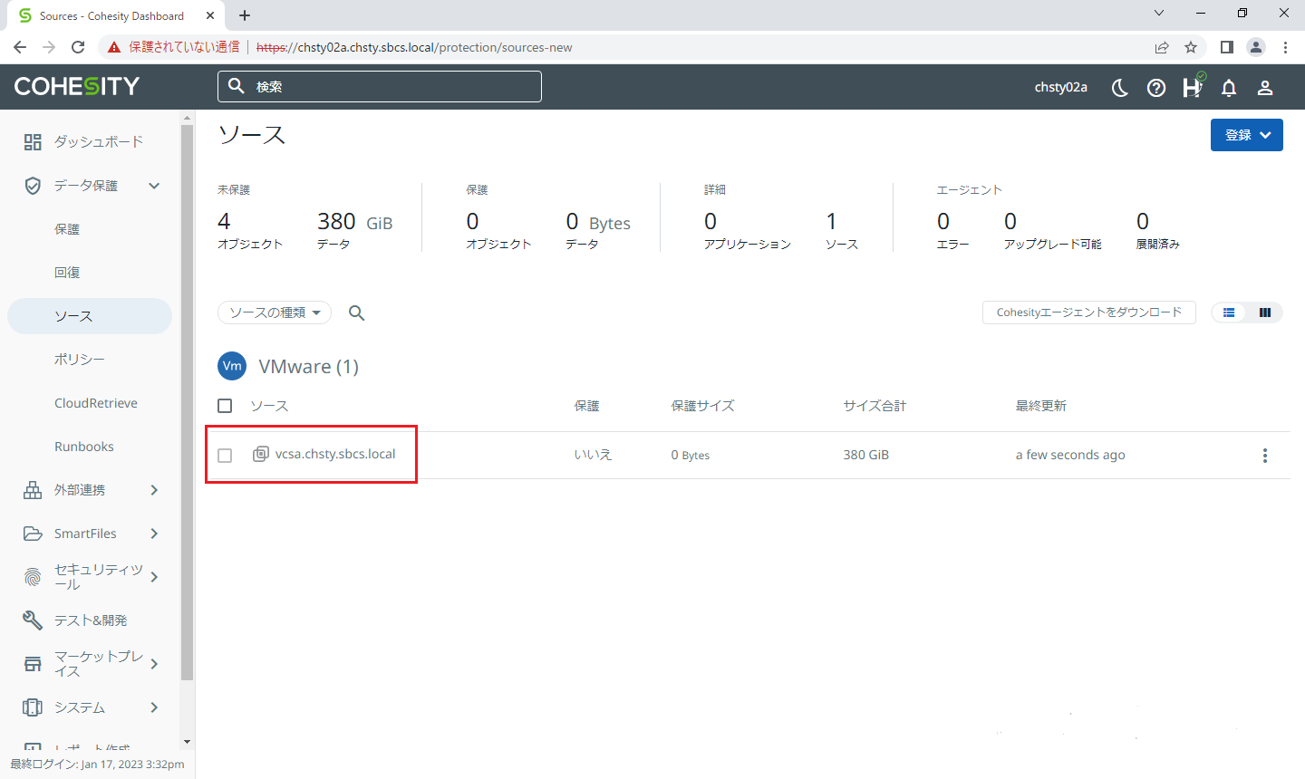Viewport: 1305px width, 779px height.
Task: Reload the page with browser refresh icon
Action: [x=78, y=47]
